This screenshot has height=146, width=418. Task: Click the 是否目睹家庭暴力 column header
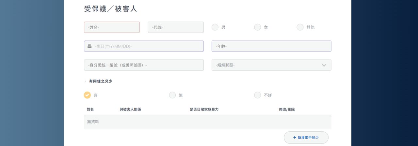(204, 109)
